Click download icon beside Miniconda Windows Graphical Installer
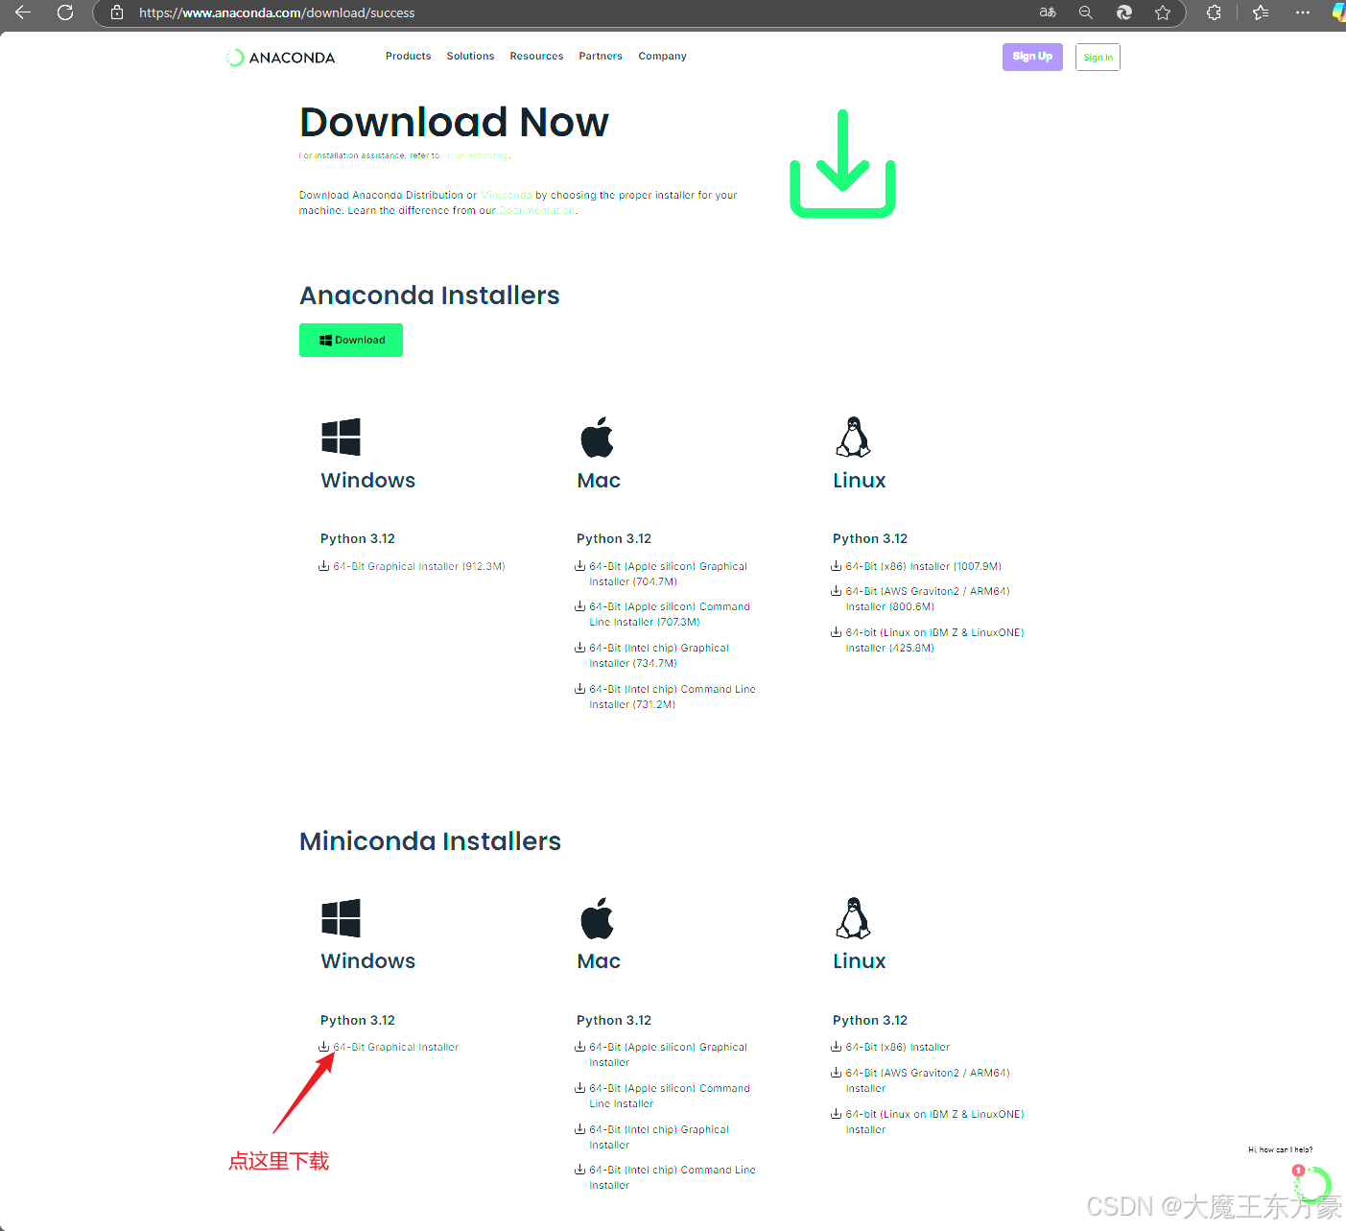The image size is (1346, 1231). (x=324, y=1047)
